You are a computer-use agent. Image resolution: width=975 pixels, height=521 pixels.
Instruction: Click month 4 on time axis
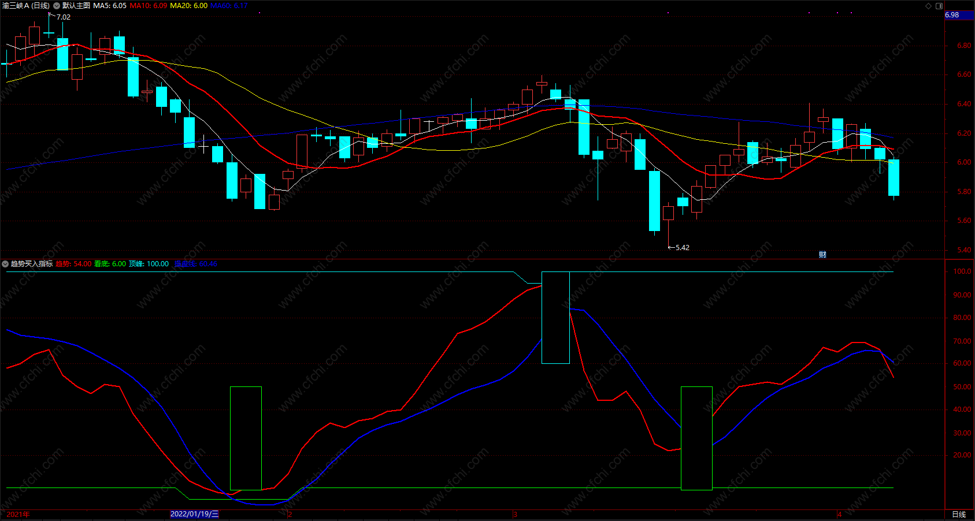coord(839,514)
